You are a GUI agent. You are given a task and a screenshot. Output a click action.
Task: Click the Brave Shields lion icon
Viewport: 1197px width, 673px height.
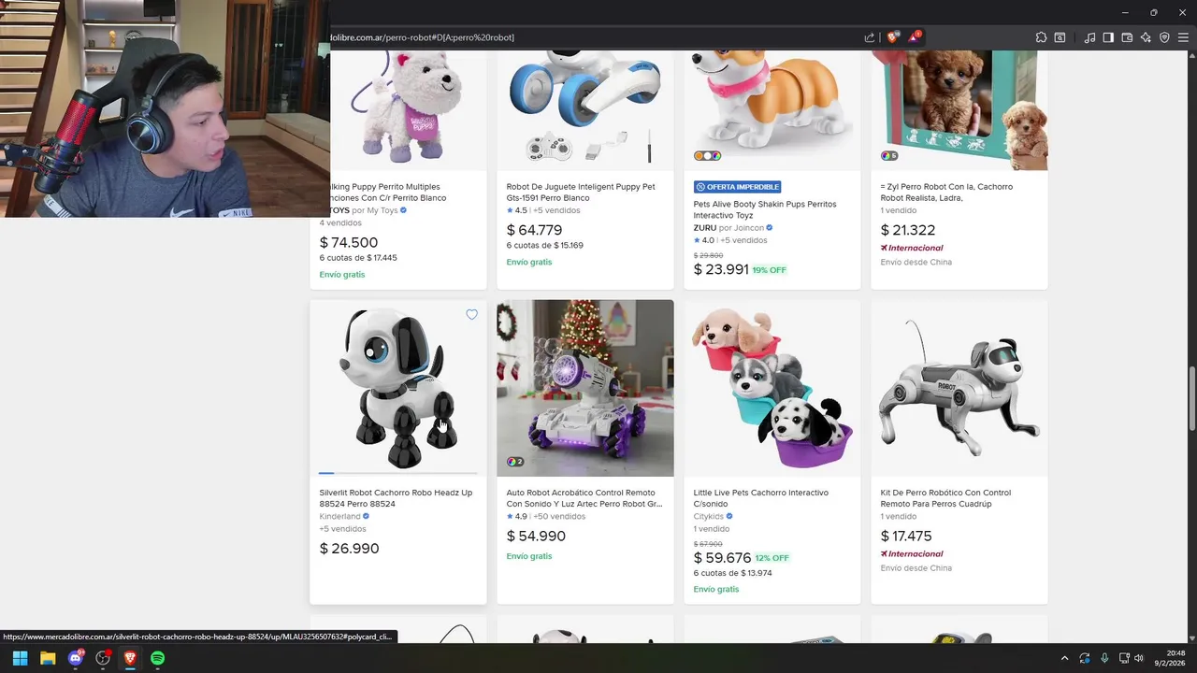tap(892, 37)
